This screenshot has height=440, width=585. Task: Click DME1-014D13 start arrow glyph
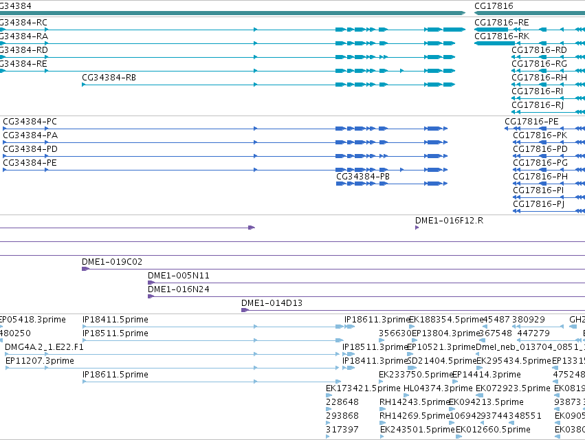click(x=245, y=311)
